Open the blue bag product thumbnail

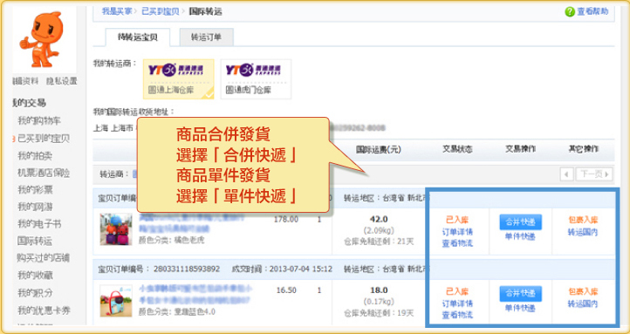tap(116, 301)
